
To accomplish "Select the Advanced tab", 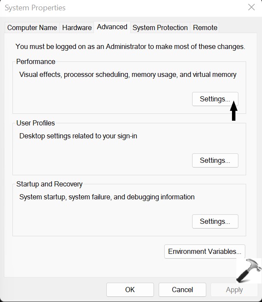I will click(x=112, y=27).
